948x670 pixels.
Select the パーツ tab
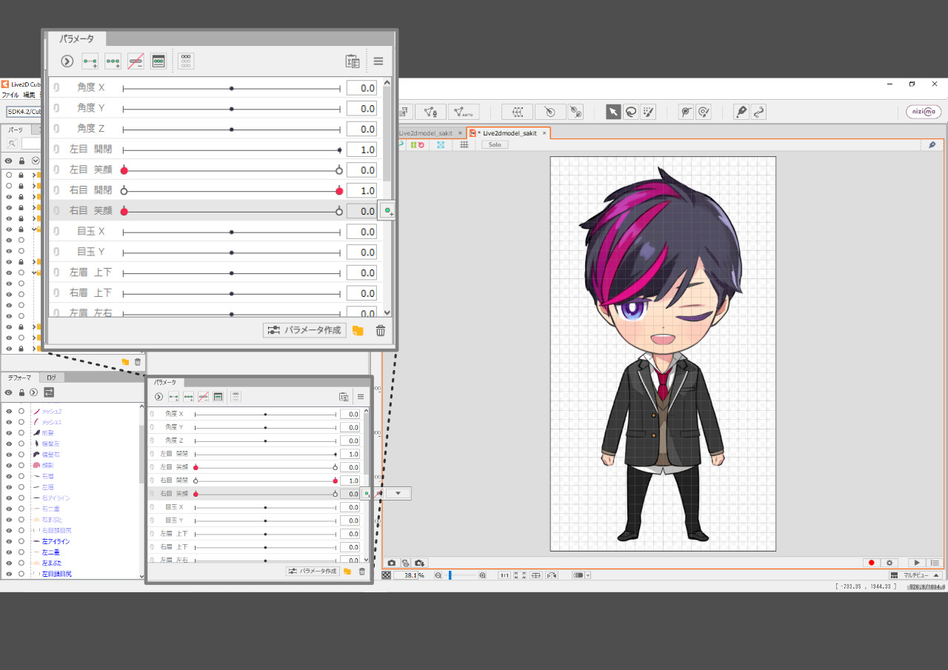pyautogui.click(x=16, y=130)
